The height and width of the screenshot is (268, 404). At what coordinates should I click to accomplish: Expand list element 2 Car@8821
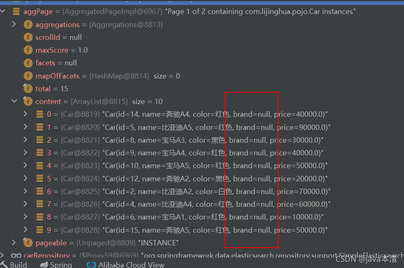tap(25, 140)
